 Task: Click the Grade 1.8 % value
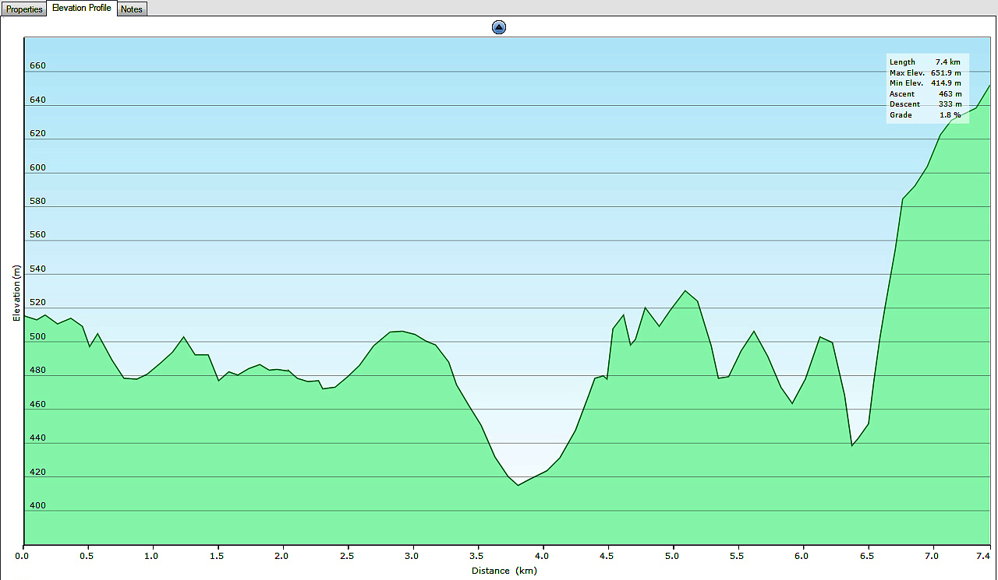[x=925, y=115]
